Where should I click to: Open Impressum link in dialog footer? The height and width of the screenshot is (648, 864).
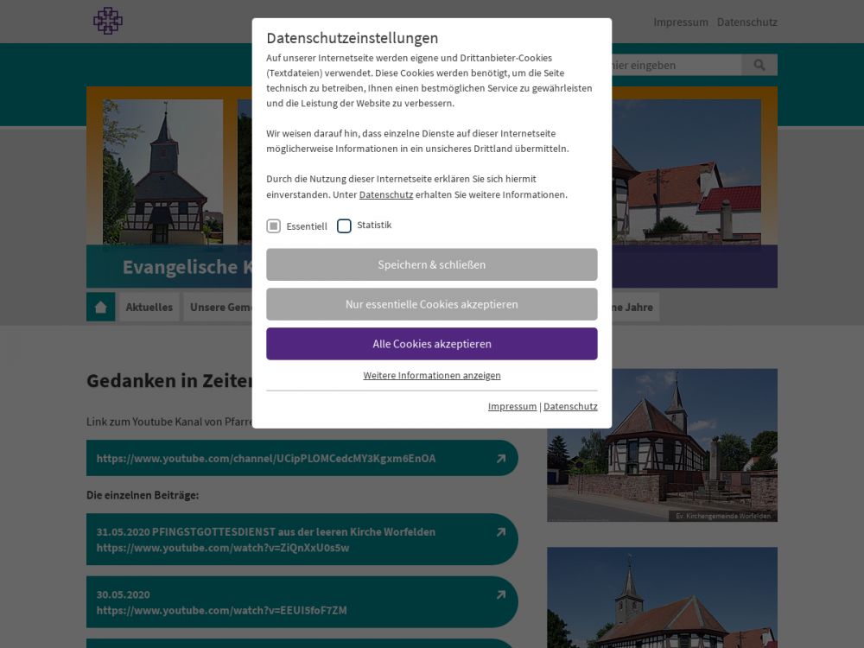click(511, 407)
